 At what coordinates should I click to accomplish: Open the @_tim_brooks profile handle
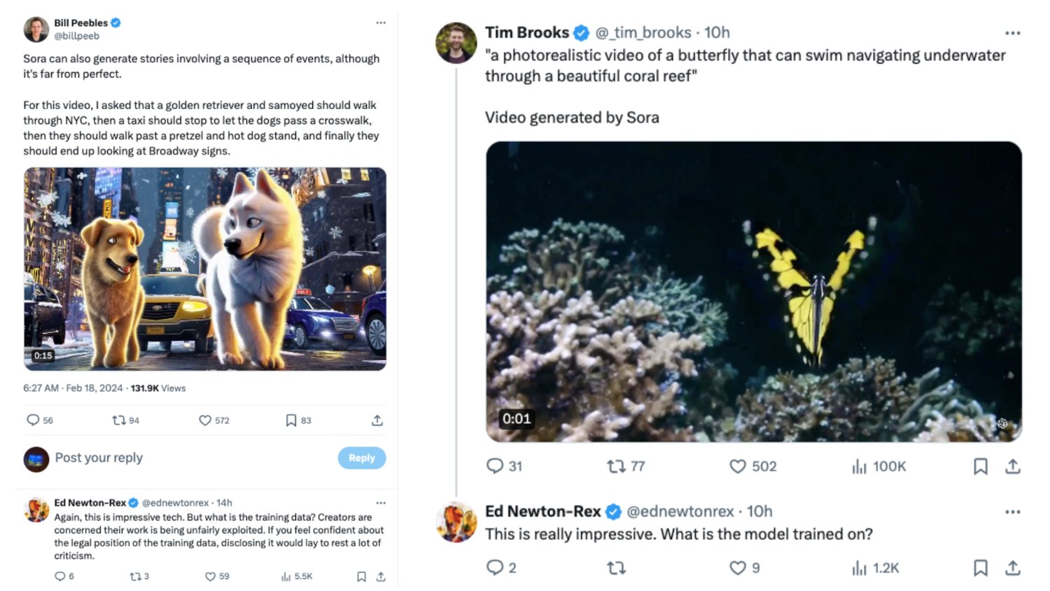[643, 33]
